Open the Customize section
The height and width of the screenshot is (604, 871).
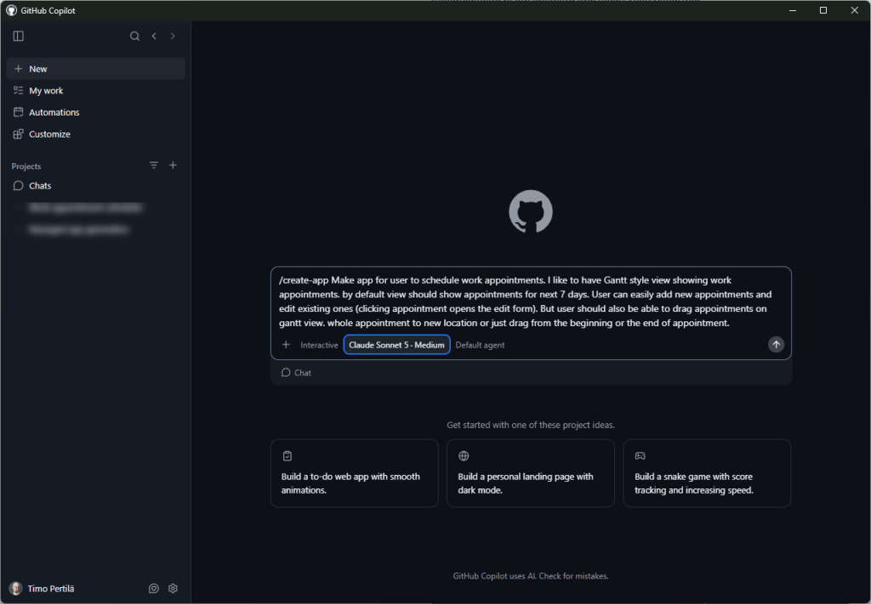point(95,134)
